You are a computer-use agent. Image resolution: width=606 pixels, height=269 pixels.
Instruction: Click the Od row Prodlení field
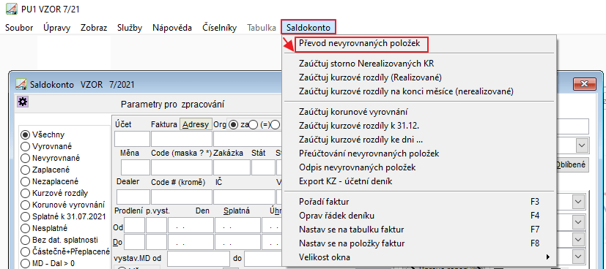pos(135,225)
